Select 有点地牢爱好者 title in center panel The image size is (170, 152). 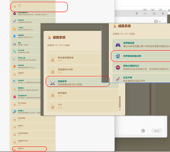(x=66, y=58)
